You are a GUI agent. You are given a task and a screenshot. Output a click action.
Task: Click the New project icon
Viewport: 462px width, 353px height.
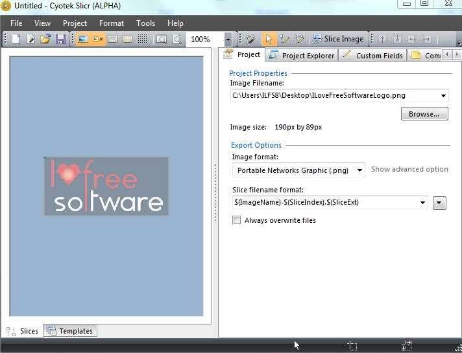click(15, 40)
